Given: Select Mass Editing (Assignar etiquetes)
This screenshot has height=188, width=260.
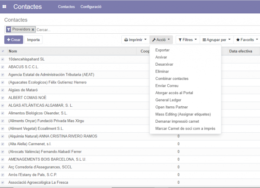Looking at the screenshot, I should (182, 114).
